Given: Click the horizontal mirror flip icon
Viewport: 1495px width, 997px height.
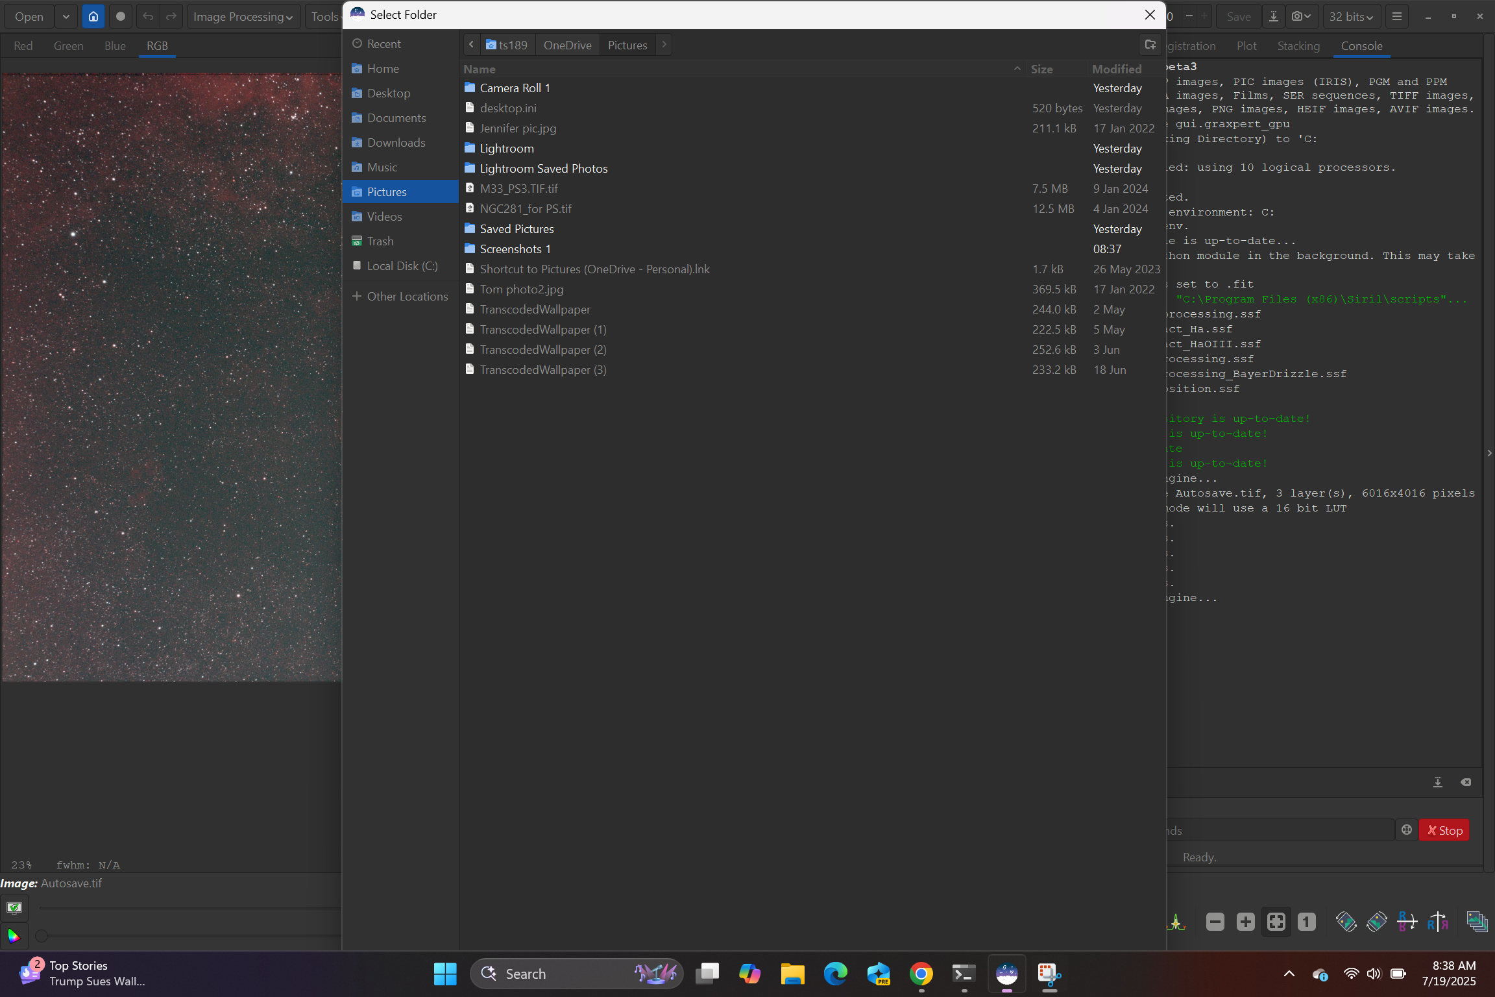Looking at the screenshot, I should [1437, 922].
